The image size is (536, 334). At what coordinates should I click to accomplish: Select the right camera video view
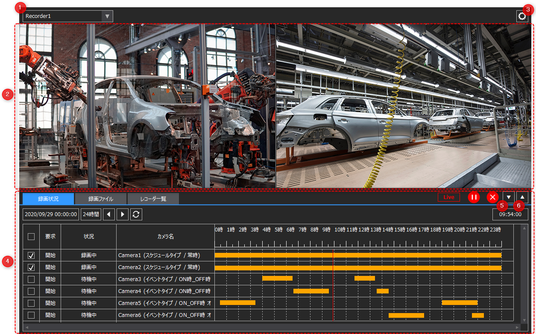(404, 106)
